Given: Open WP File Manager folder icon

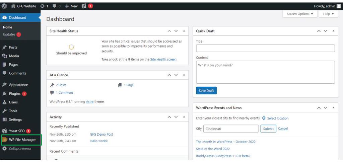Looking at the screenshot, I should click(5, 140).
